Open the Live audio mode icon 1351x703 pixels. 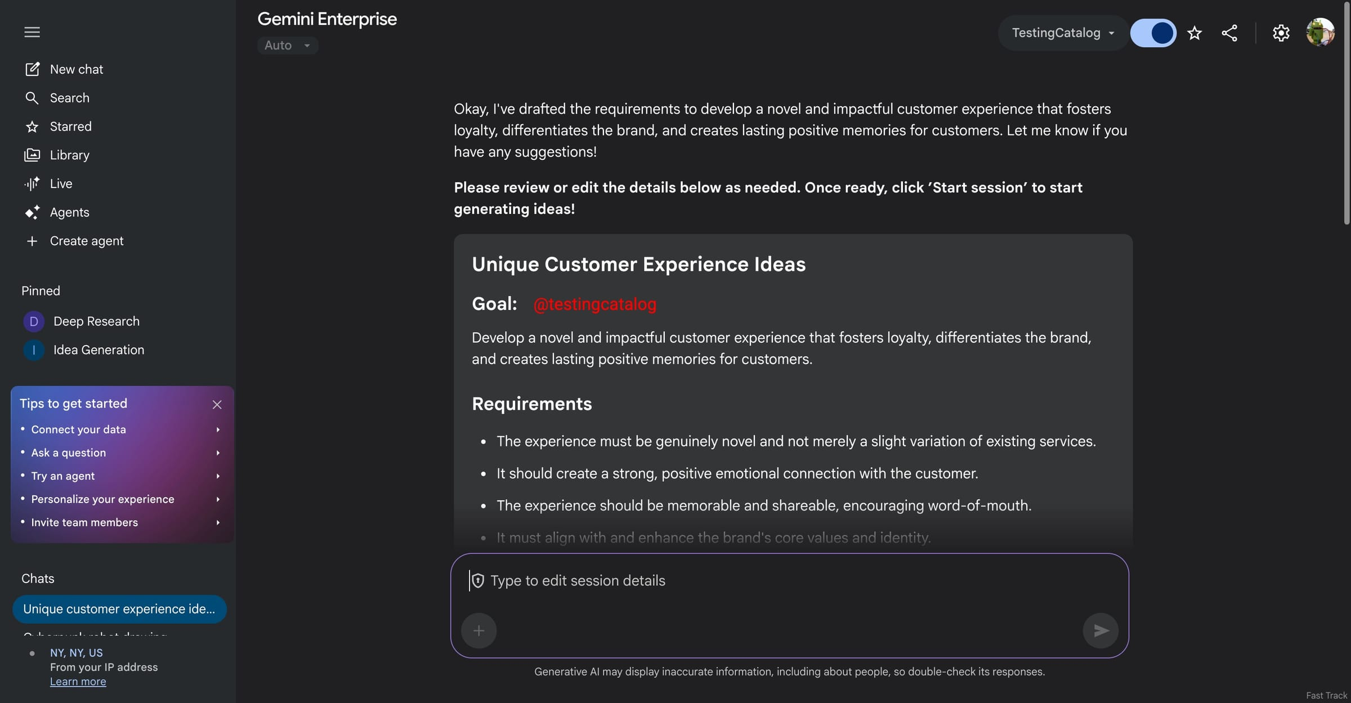pyautogui.click(x=32, y=183)
